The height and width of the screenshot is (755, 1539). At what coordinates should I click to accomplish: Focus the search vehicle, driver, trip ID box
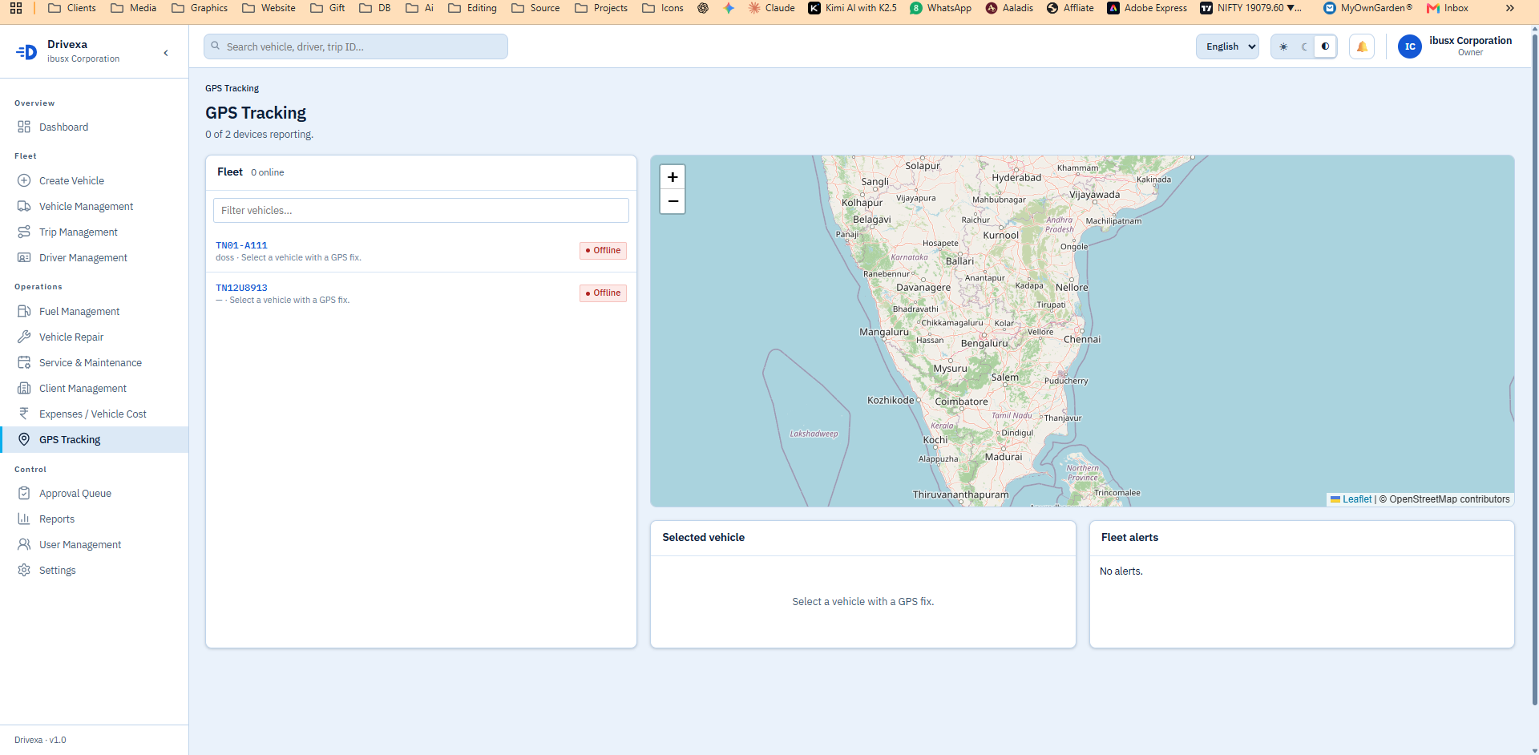tap(355, 46)
